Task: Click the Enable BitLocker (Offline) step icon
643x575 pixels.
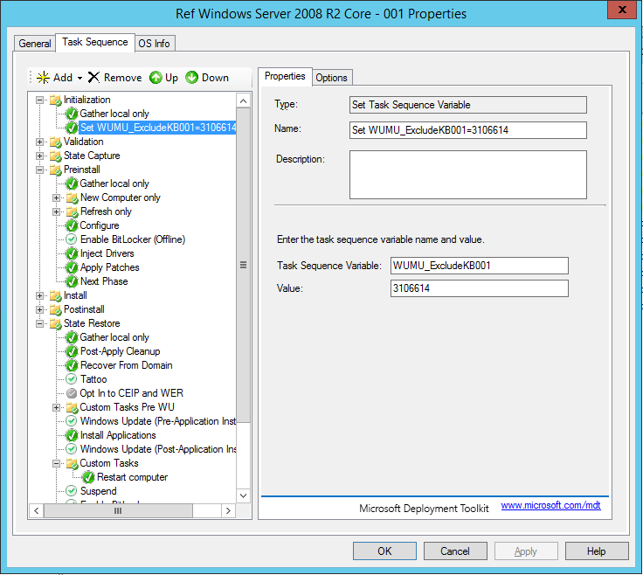Action: click(x=72, y=239)
